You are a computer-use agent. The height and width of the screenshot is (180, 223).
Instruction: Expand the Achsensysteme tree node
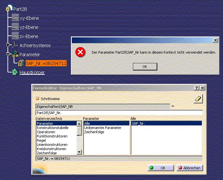point(8,45)
